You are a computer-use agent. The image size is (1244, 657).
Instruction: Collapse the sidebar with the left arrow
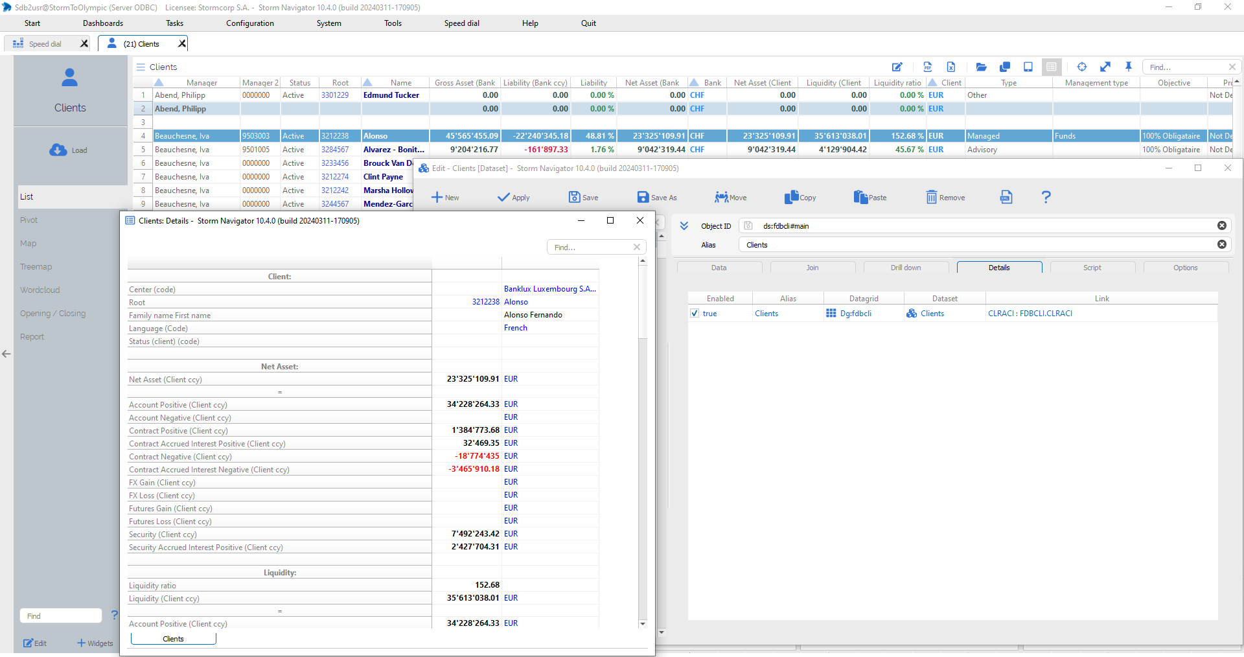6,354
